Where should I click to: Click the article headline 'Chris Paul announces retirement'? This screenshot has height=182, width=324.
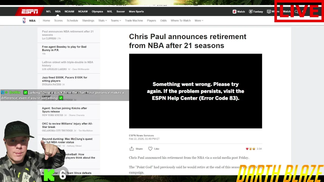pyautogui.click(x=188, y=41)
